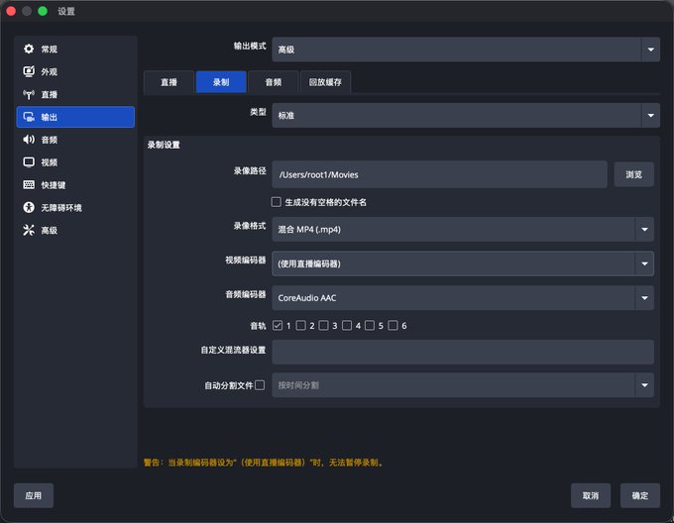The width and height of the screenshot is (674, 523).
Task: Switch to the 回放缓存 tab
Action: point(325,82)
